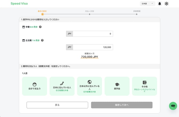Open the settings gear icon

166,4
